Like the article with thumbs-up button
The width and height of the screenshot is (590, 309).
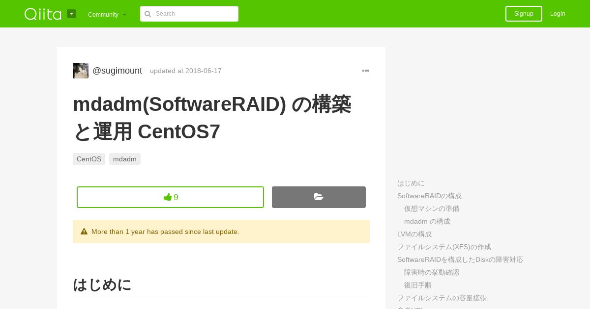170,197
